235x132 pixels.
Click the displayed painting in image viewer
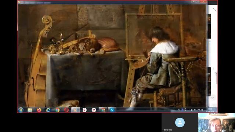(112, 56)
